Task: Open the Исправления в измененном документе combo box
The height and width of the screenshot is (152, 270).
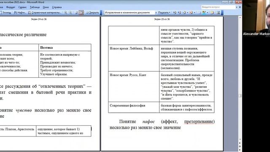Action: pyautogui.click(x=130, y=13)
